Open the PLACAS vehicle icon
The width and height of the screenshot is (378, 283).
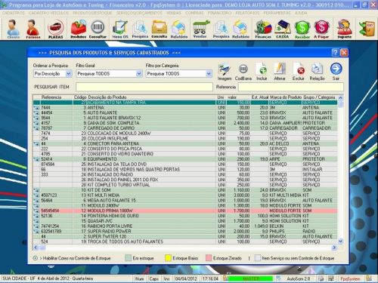point(55,29)
